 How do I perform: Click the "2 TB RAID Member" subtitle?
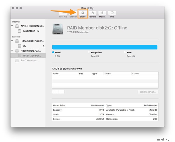[x=78, y=32]
